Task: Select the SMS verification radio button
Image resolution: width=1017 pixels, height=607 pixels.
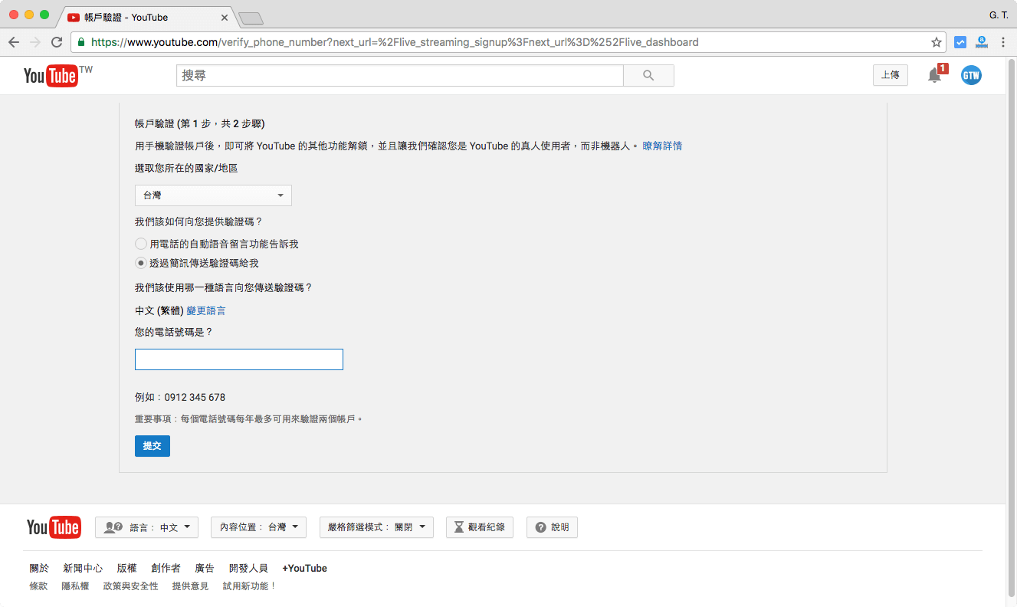Action: [x=141, y=263]
